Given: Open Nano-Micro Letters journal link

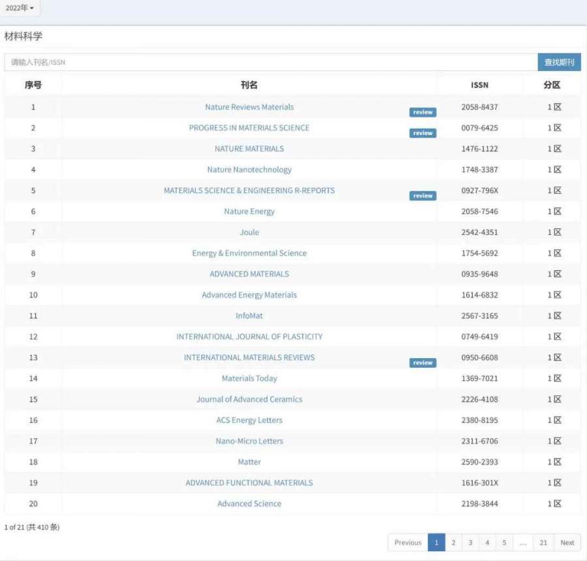Looking at the screenshot, I should click(249, 441).
